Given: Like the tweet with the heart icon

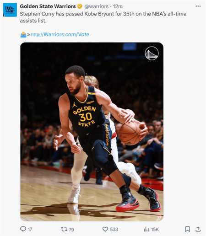Looking at the screenshot, I should [105, 229].
